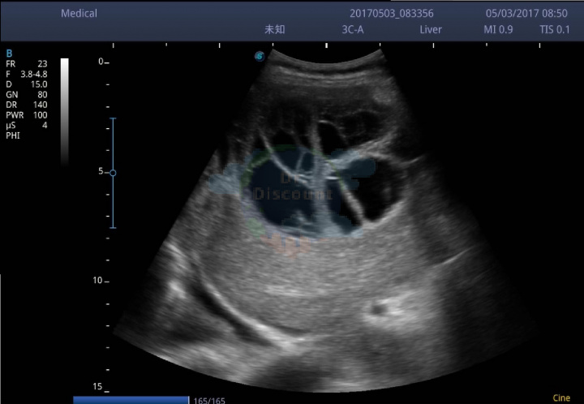Click the dynamic range DR 140 value
584x404 pixels.
coord(27,105)
